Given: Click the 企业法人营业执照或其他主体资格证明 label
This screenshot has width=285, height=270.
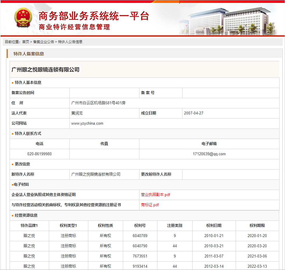Looking at the screenshot, I should point(44,195).
